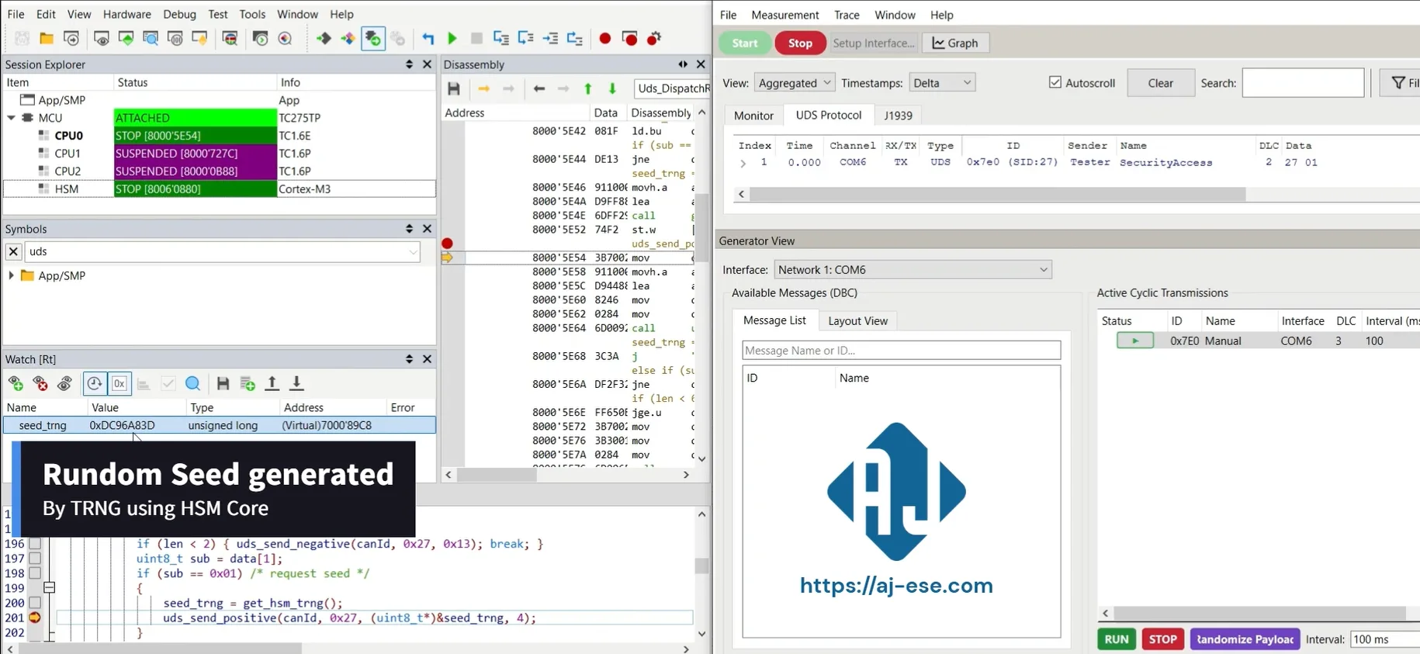Switch to the J1939 tab
This screenshot has height=654, width=1420.
tap(898, 115)
